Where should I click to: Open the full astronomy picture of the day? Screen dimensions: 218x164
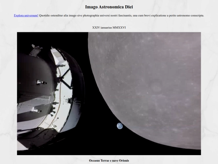click(x=109, y=94)
